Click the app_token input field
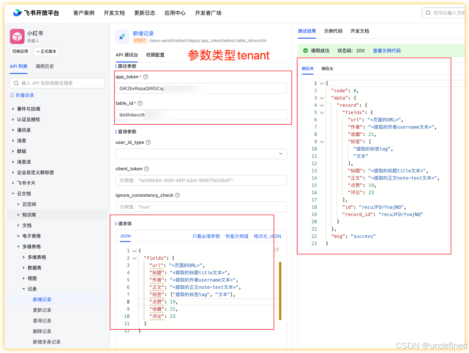The height and width of the screenshot is (353, 469). click(201, 89)
